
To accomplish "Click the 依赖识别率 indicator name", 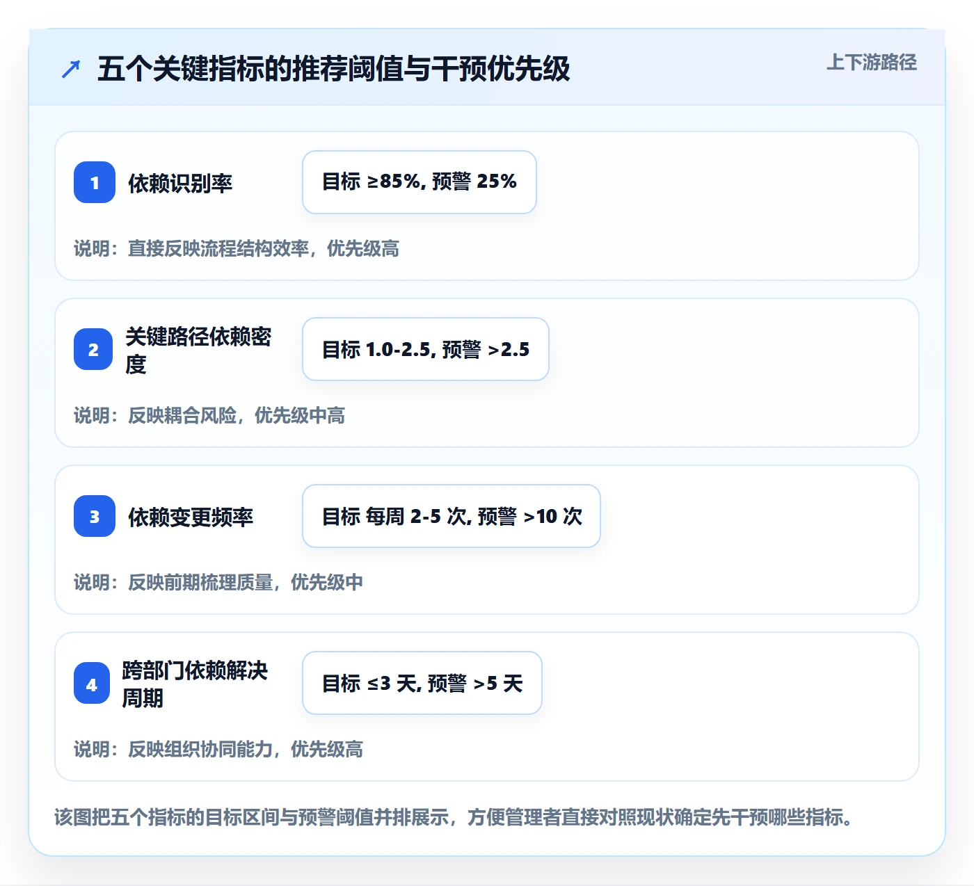I will click(x=180, y=184).
